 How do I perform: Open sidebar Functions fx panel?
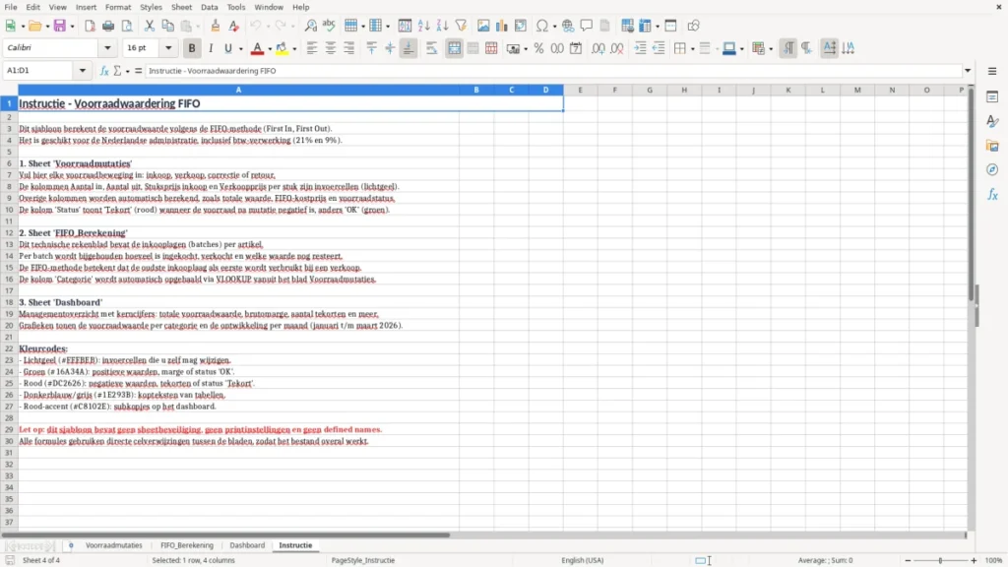992,194
